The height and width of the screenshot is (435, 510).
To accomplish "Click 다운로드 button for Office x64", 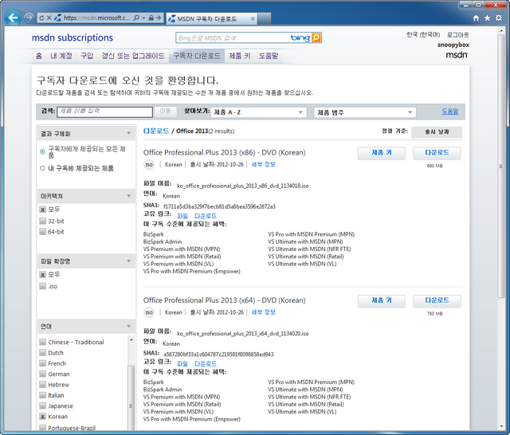I will point(437,300).
